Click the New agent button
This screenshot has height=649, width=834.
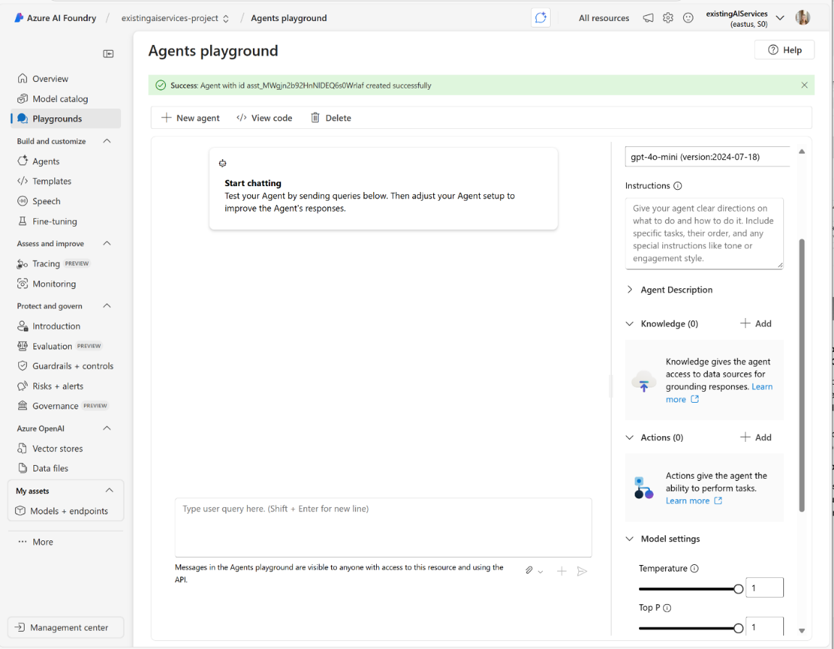click(x=190, y=117)
